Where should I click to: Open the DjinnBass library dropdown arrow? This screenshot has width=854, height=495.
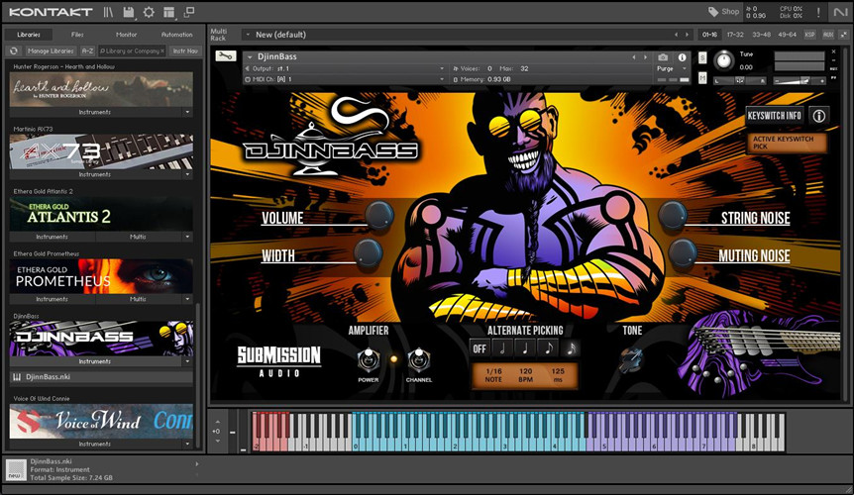[x=187, y=361]
